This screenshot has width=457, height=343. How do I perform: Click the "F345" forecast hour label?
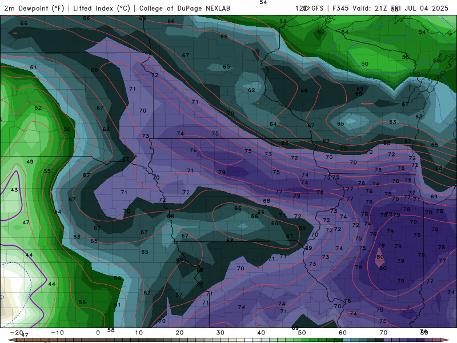[340, 8]
